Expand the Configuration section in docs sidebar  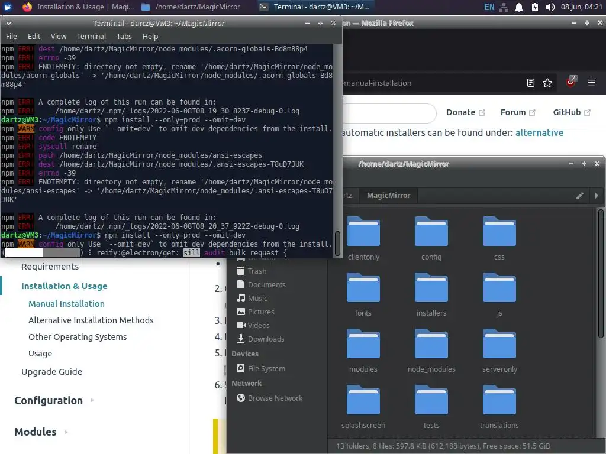(x=92, y=400)
